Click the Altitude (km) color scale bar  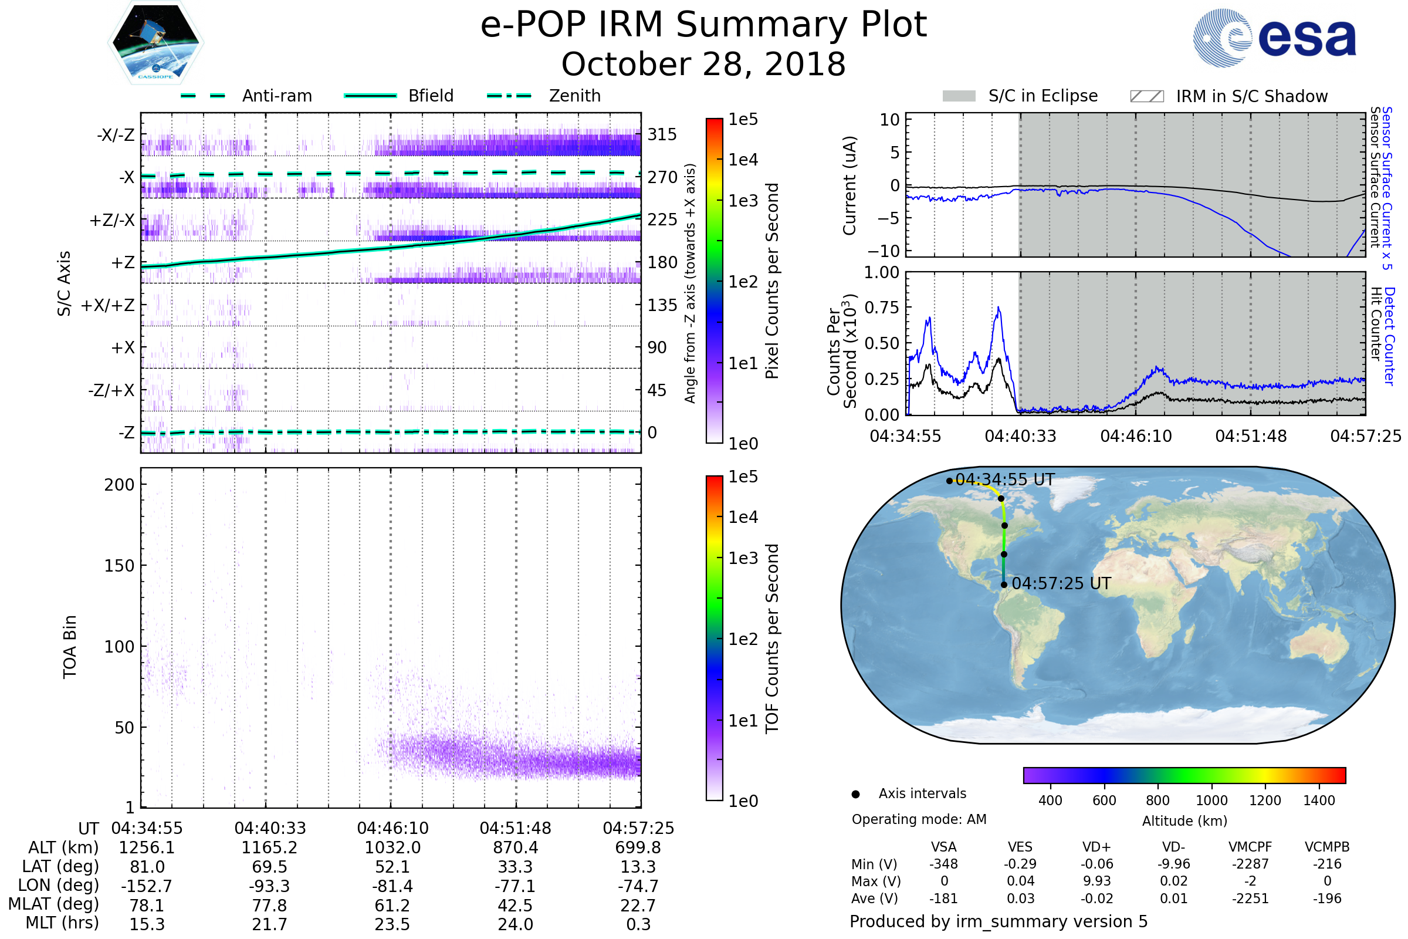(1184, 775)
